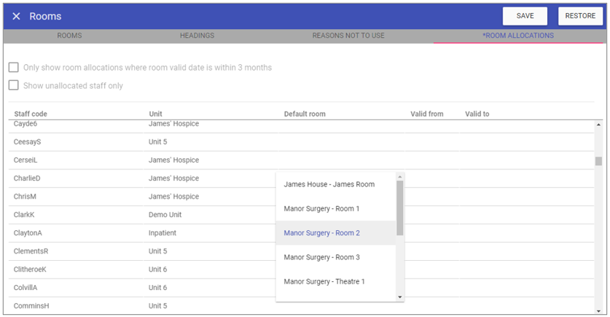This screenshot has height=317, width=610.
Task: Enable room valid date within 3 months checkbox
Action: (x=14, y=68)
